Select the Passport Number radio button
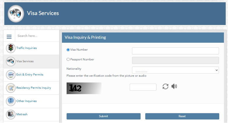The width and height of the screenshot is (228, 123). pyautogui.click(x=68, y=59)
